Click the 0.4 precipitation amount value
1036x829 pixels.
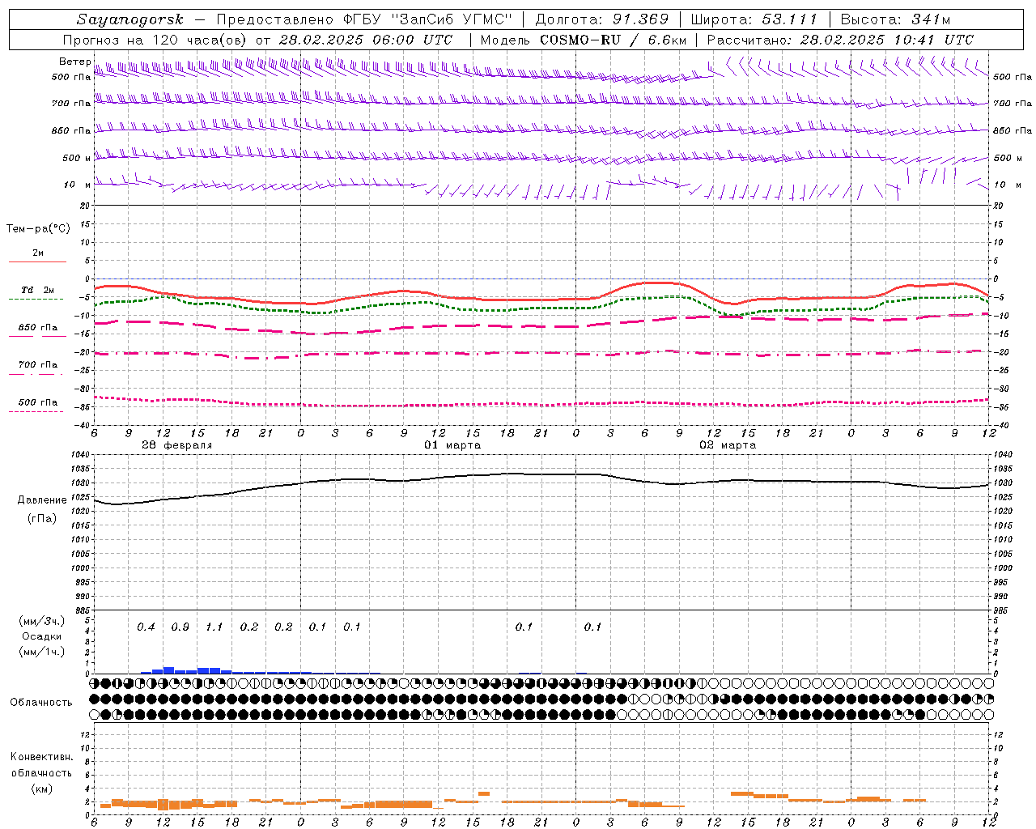pyautogui.click(x=146, y=627)
